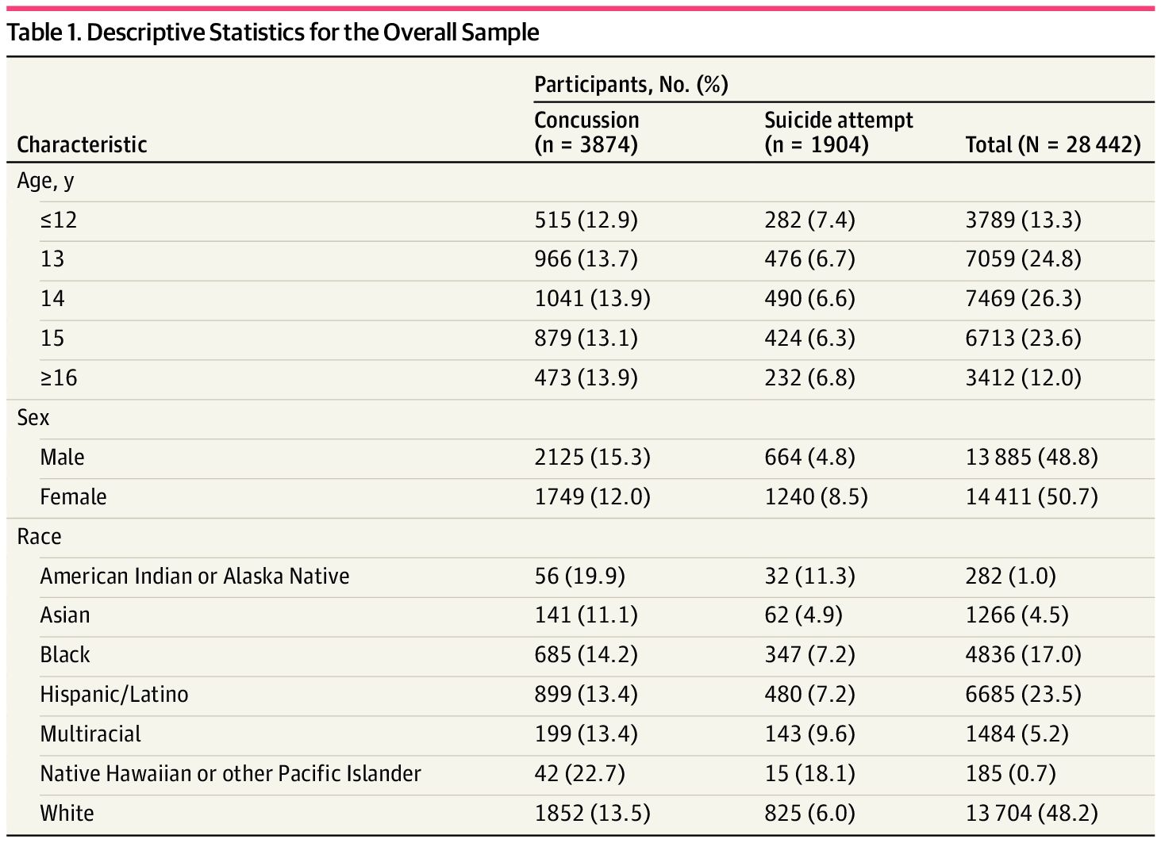Select the 'Participants, No. (%)' header
The height and width of the screenshot is (843, 1161).
(x=631, y=84)
